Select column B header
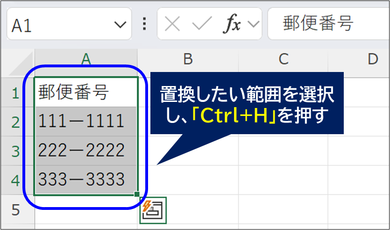This screenshot has height=230, width=390. click(187, 59)
